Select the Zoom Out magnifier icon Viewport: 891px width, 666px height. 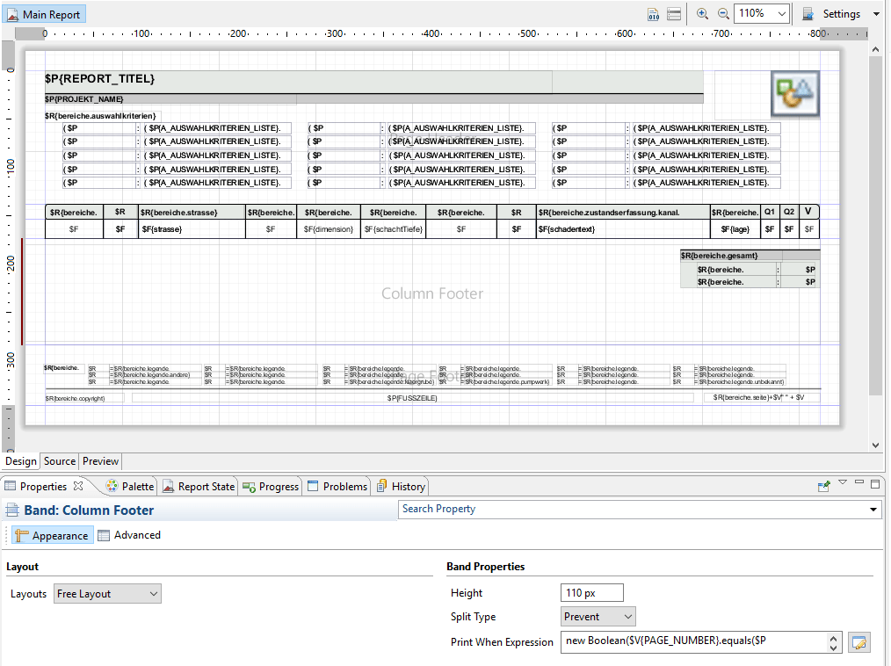click(x=723, y=14)
